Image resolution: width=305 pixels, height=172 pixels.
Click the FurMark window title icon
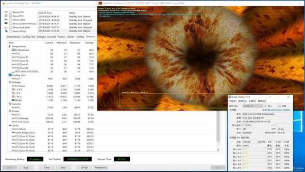100,3
